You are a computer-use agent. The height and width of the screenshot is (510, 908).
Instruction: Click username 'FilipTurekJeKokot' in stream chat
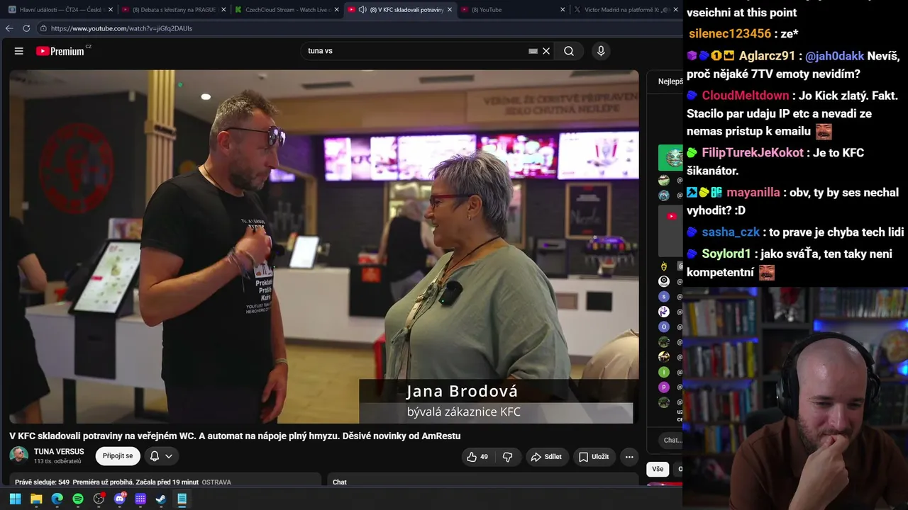tap(753, 152)
